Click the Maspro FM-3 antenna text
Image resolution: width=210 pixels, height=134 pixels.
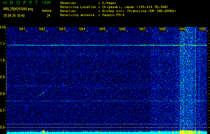(x=113, y=15)
